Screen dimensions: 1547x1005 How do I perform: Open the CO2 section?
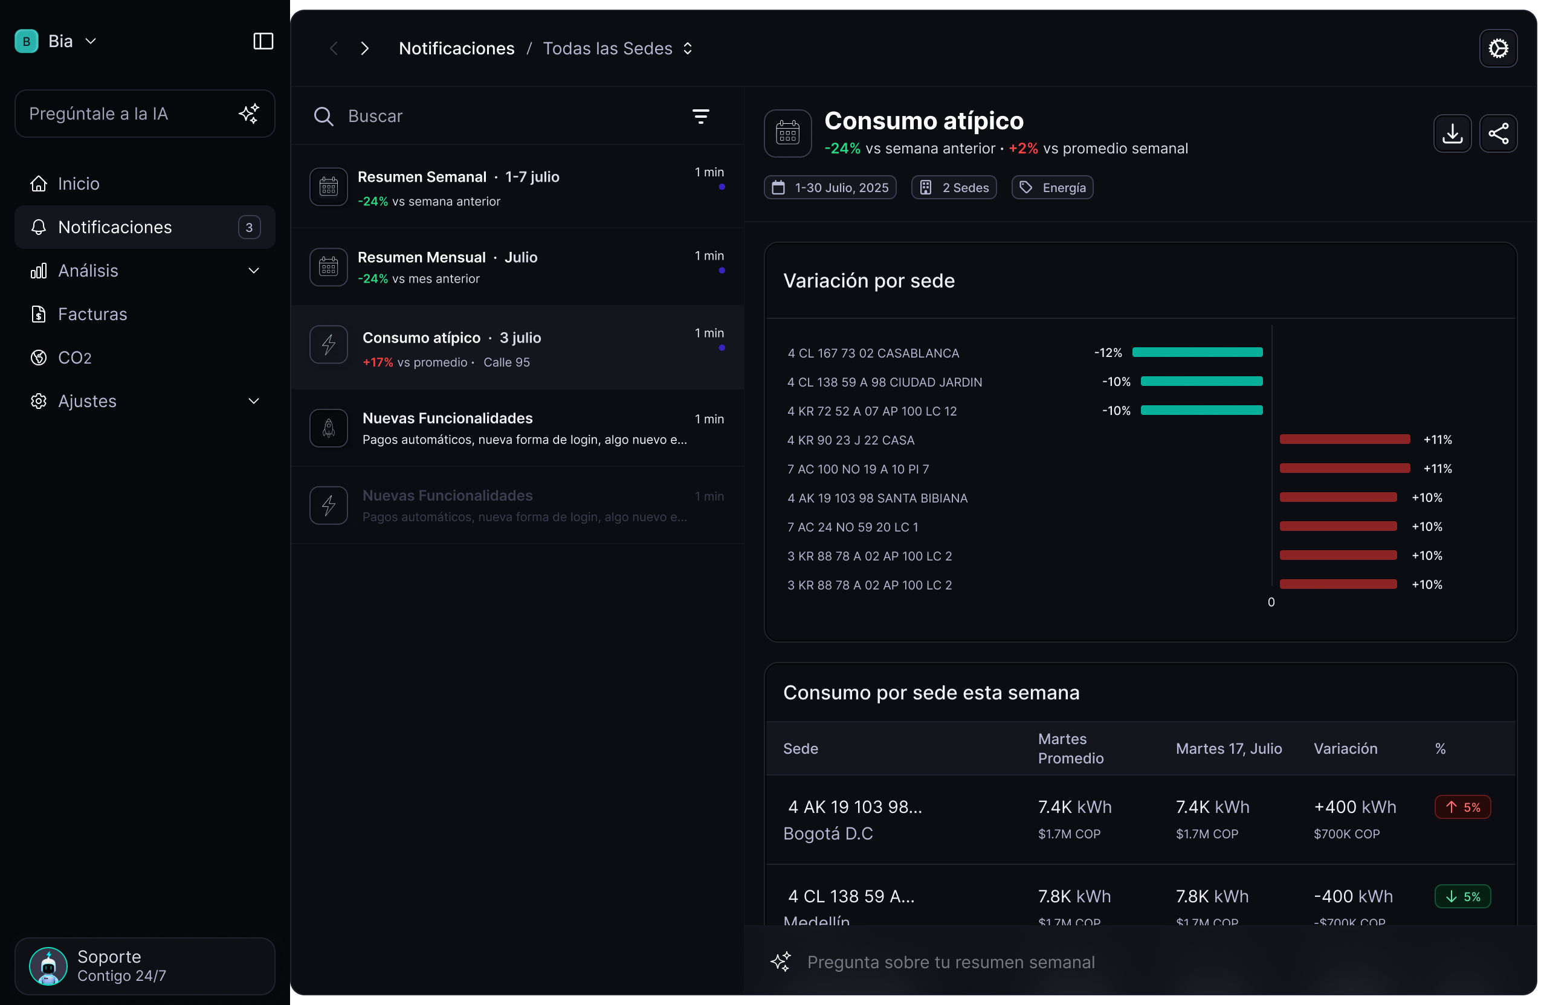(x=74, y=358)
